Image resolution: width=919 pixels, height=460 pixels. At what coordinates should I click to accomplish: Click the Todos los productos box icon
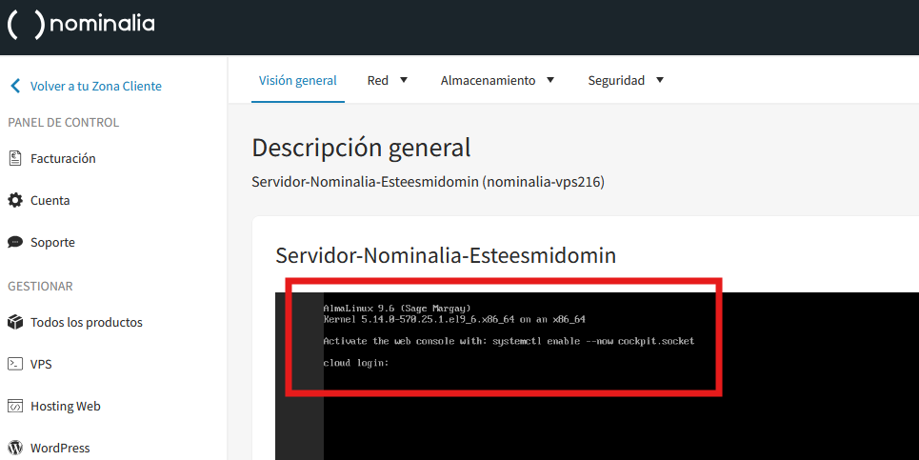(x=15, y=322)
